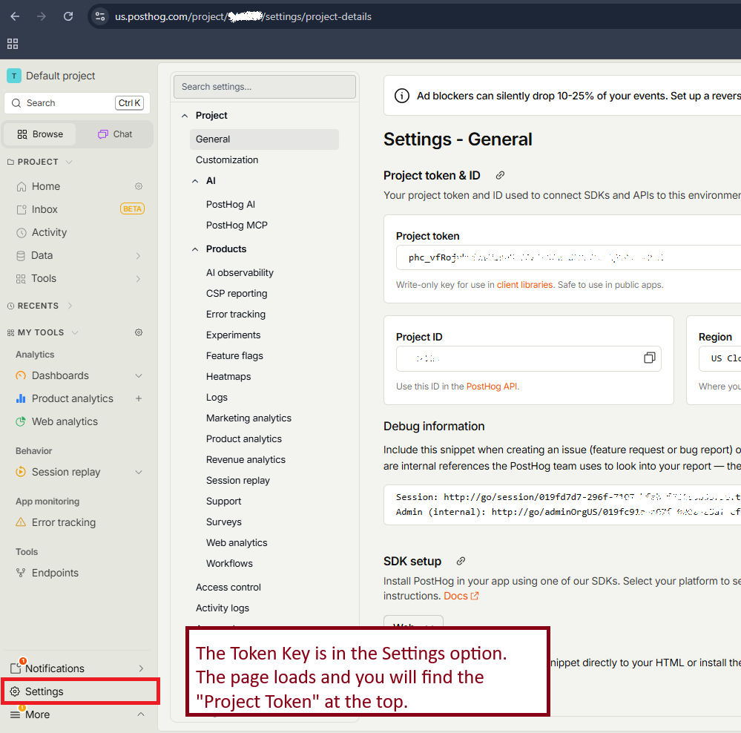This screenshot has height=733, width=741.
Task: Open AI observability settings
Action: [x=240, y=273]
